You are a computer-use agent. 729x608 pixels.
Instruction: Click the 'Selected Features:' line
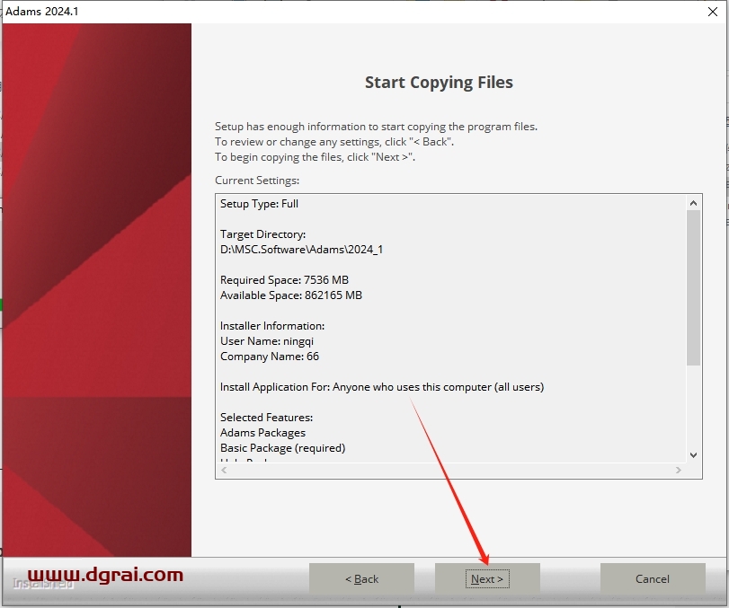tap(266, 418)
